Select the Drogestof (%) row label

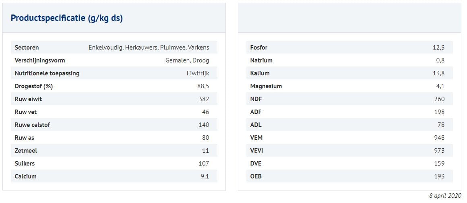point(34,86)
